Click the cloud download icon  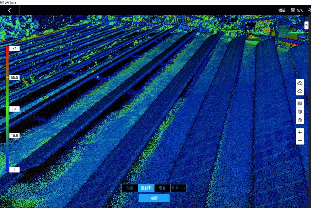click(300, 91)
